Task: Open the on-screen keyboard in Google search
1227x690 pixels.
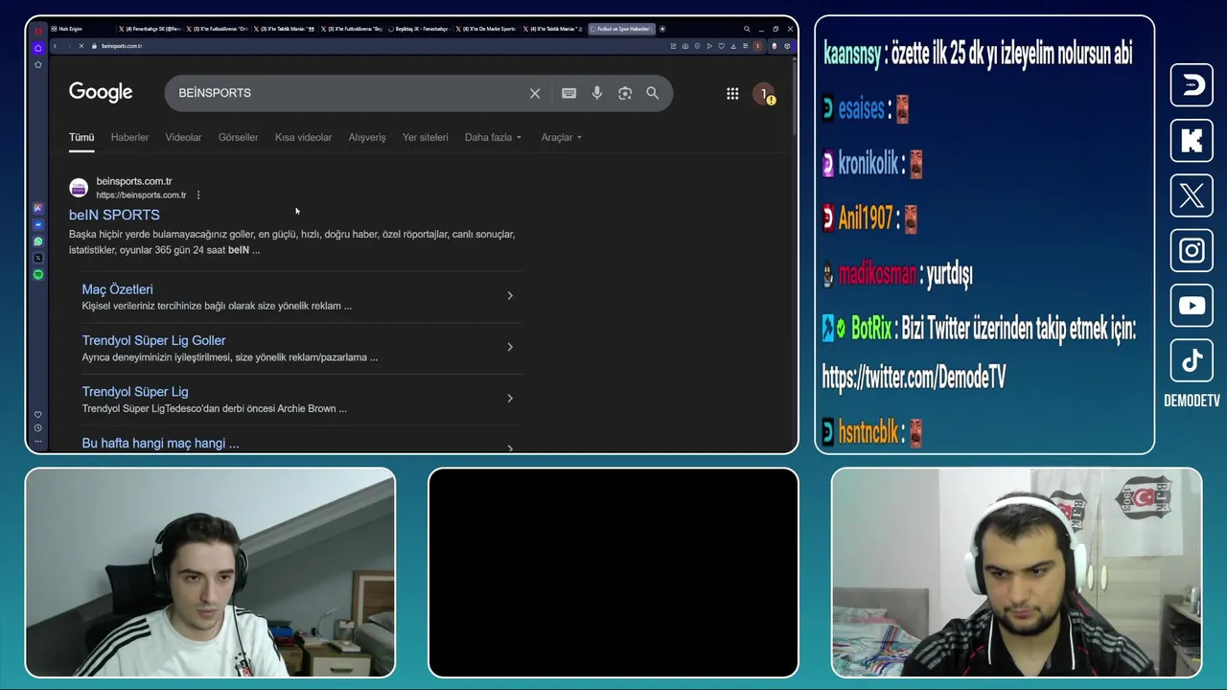Action: pyautogui.click(x=568, y=93)
